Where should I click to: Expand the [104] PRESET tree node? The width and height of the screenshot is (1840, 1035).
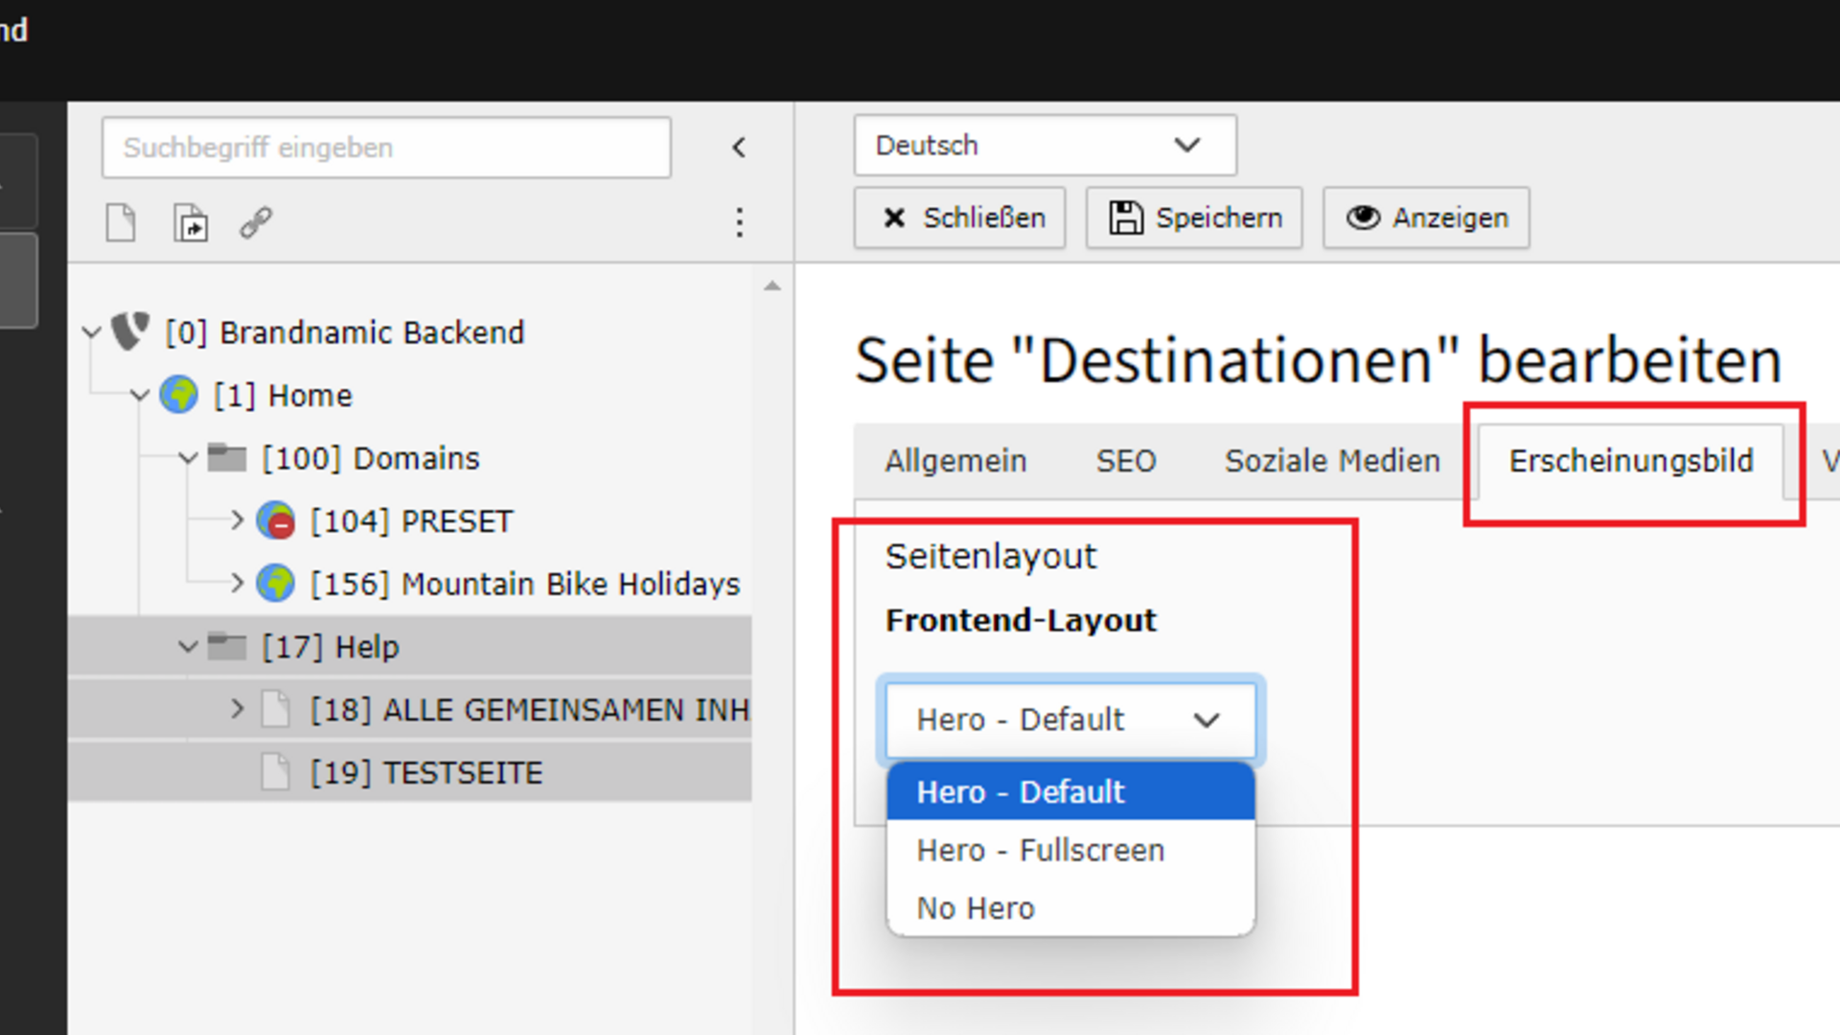coord(237,520)
